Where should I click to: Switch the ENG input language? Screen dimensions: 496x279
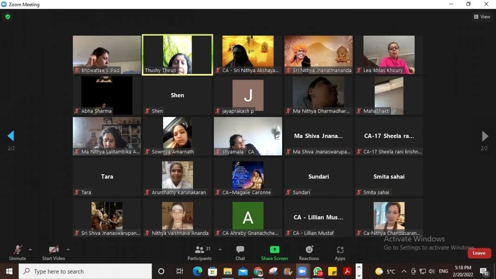(x=443, y=272)
